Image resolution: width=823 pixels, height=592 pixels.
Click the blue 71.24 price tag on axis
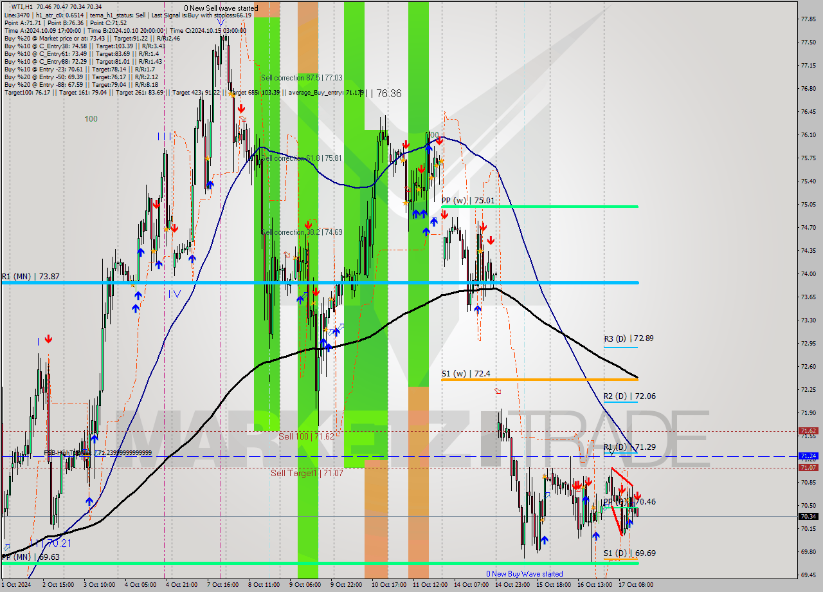(808, 456)
